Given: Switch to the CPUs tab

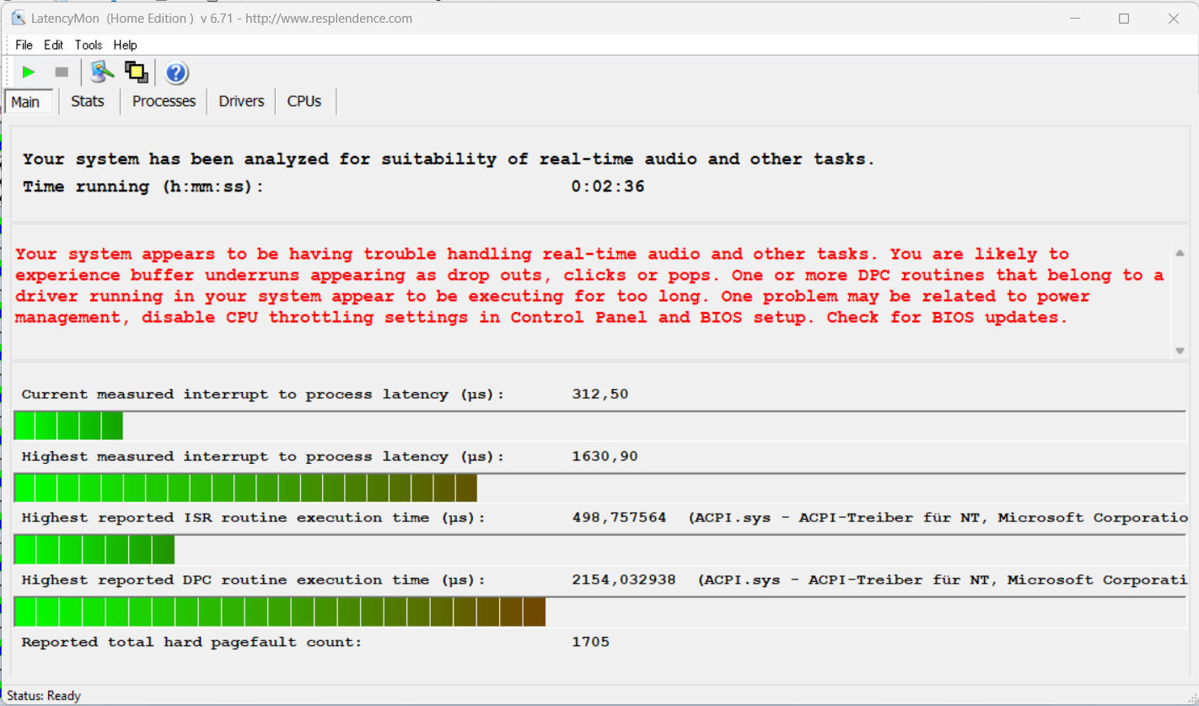Looking at the screenshot, I should (304, 101).
